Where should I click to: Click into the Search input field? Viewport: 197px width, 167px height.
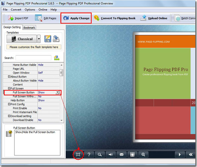33,58
